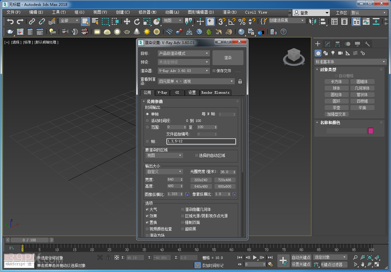Toggle the Snaps Toggle magnet icon
Viewport: 391px width, 272px height.
222,22
